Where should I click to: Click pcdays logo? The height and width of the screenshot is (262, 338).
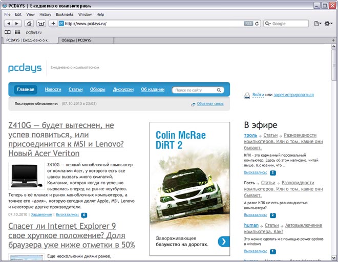pyautogui.click(x=25, y=68)
